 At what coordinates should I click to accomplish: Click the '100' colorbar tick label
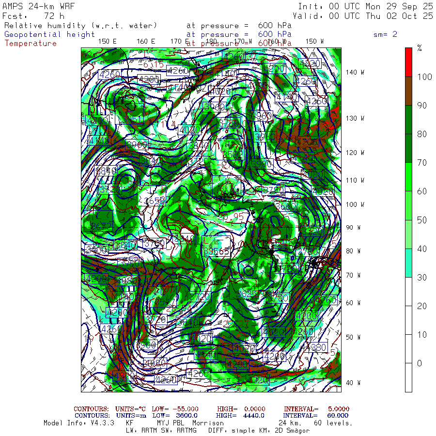coord(424,77)
